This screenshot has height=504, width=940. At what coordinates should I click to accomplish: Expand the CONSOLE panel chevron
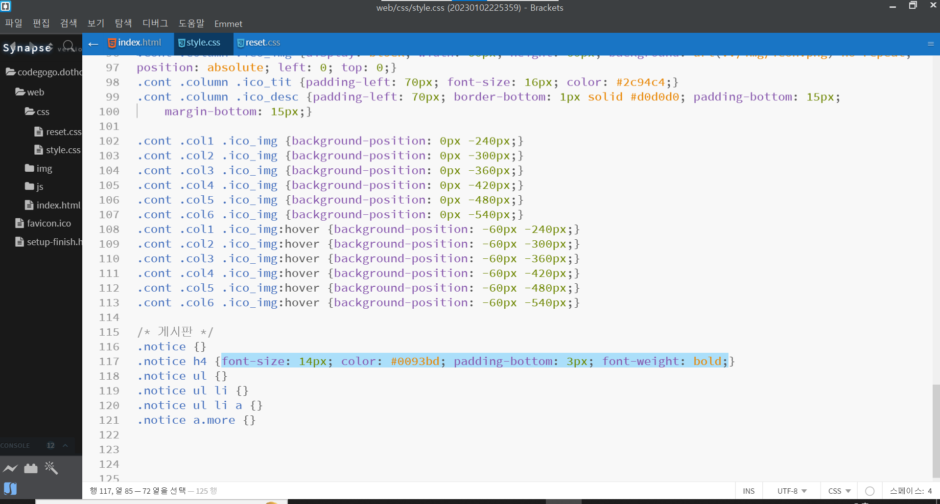click(65, 445)
